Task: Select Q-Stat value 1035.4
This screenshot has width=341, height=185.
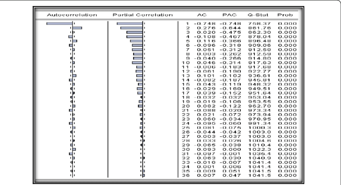Action: pyautogui.click(x=260, y=153)
